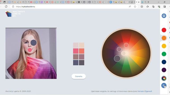Open split screen browser icon
Image resolution: width=170 pixels, height=95 pixels.
click(142, 7)
